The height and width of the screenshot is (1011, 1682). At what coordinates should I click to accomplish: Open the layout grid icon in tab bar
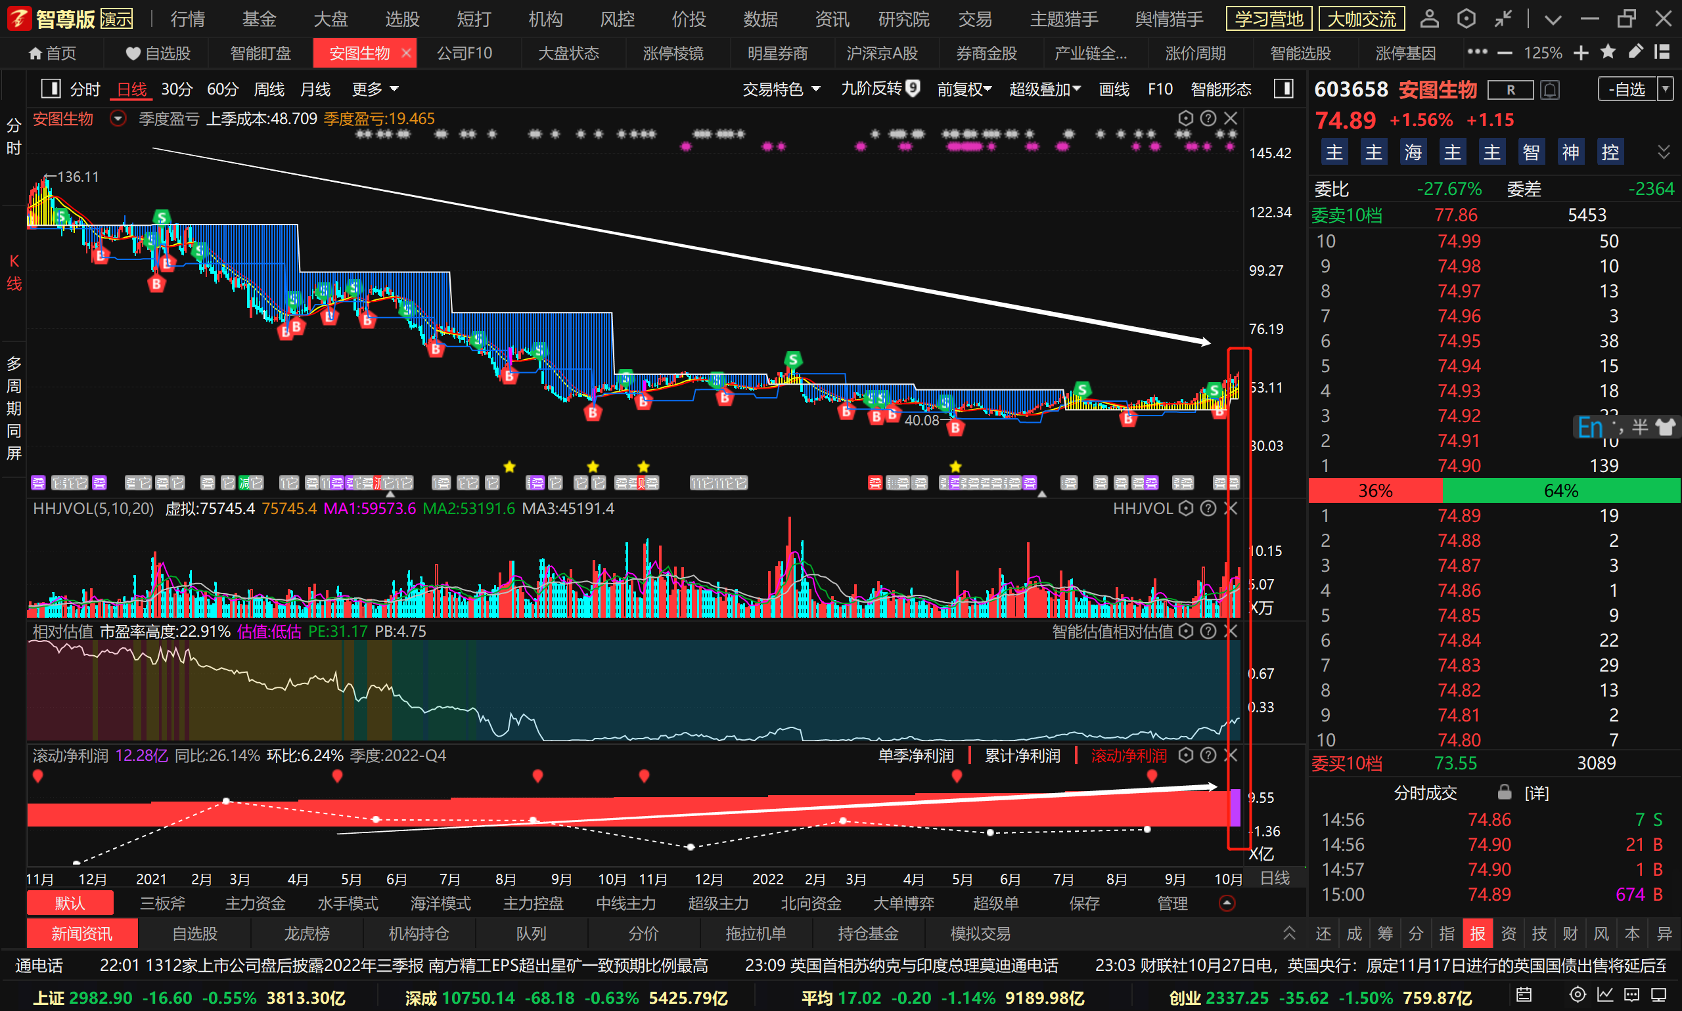[1662, 52]
